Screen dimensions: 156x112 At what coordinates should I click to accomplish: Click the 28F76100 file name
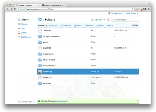[47, 30]
